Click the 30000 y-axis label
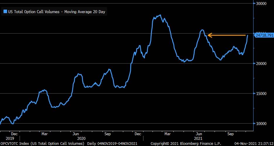The width and height of the screenshot is (274, 146). (x=261, y=3)
